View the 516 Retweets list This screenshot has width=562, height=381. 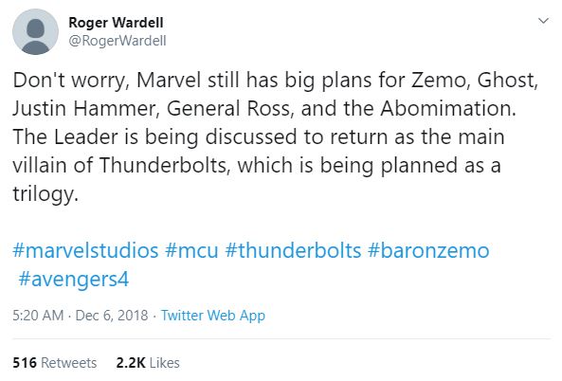[x=54, y=363]
